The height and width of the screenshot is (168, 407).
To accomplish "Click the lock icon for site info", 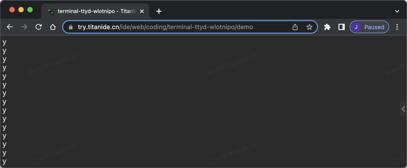I will point(70,27).
